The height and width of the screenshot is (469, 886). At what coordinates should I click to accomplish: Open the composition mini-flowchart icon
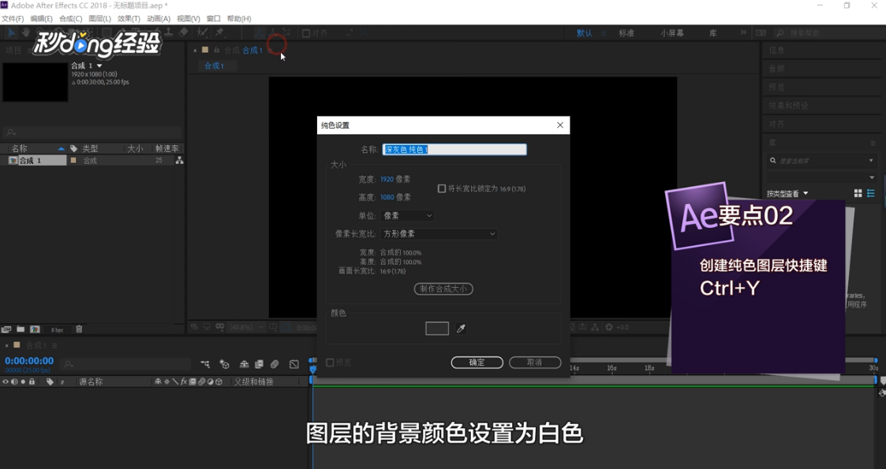tap(205, 364)
